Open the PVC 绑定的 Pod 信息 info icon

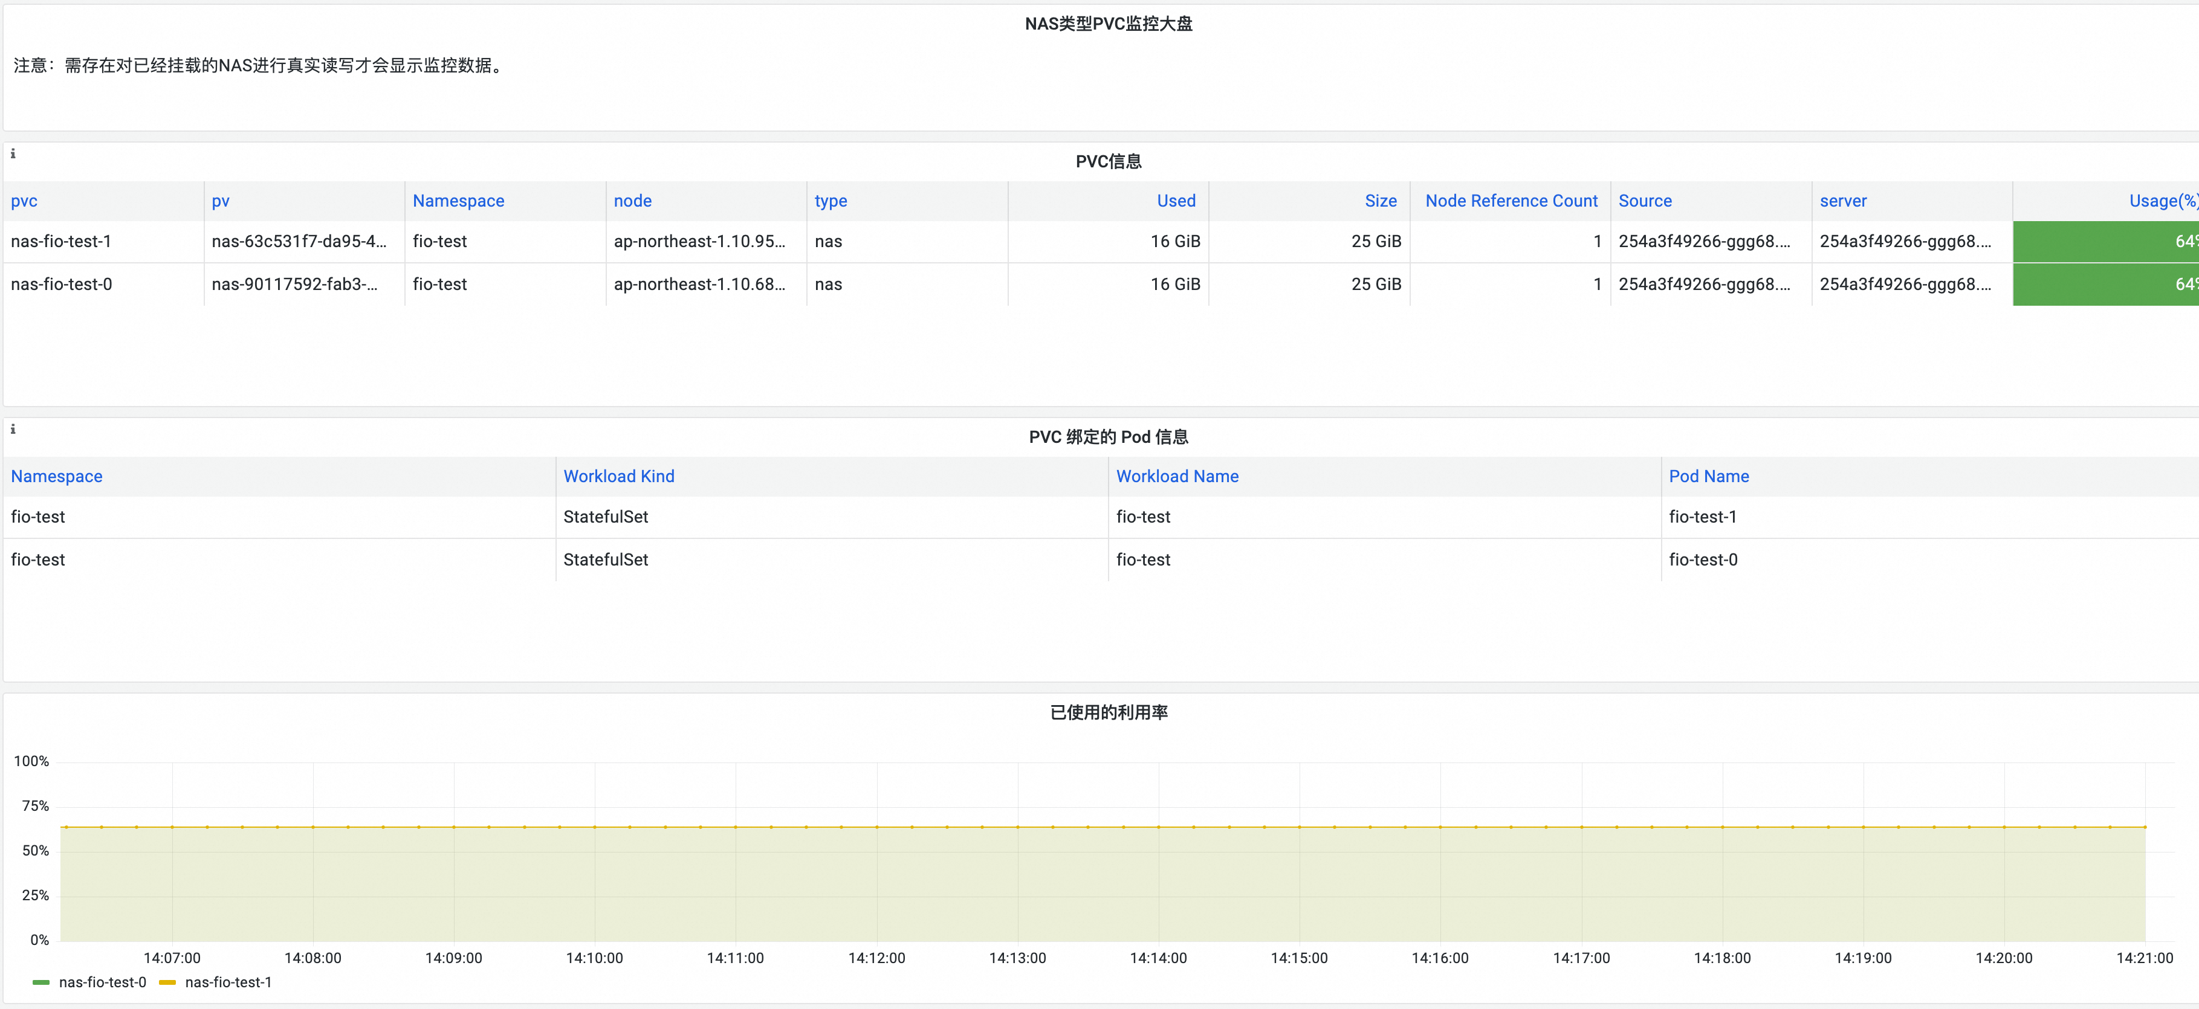point(13,430)
